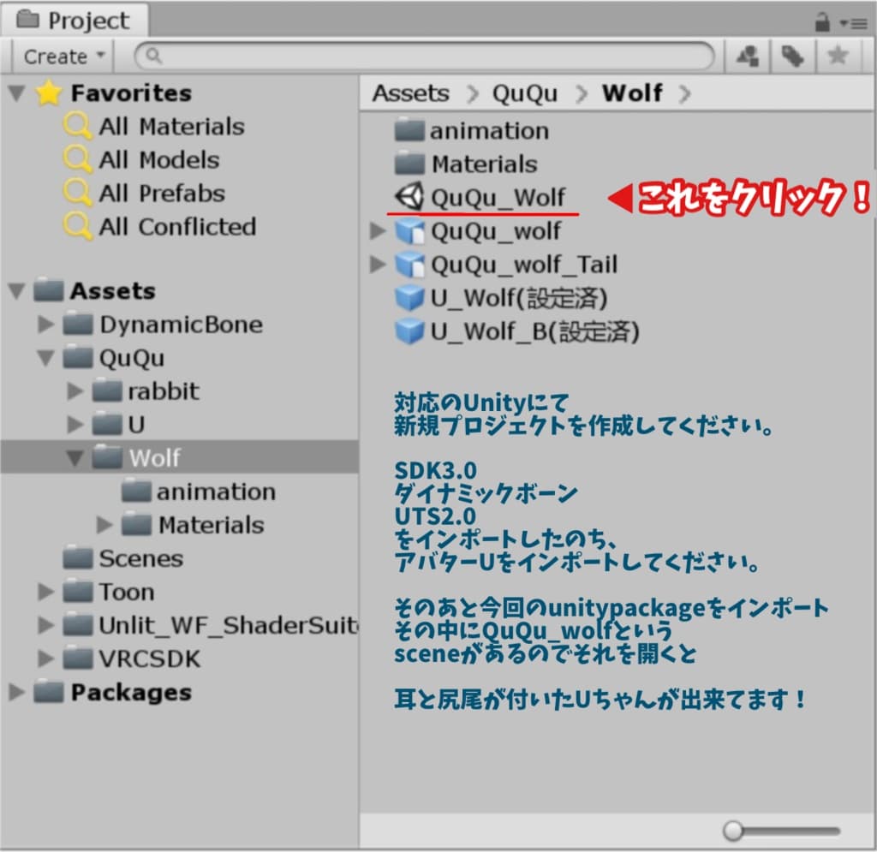Screen dimensions: 877x852
Task: Expand the U folder arrow
Action: pos(75,425)
